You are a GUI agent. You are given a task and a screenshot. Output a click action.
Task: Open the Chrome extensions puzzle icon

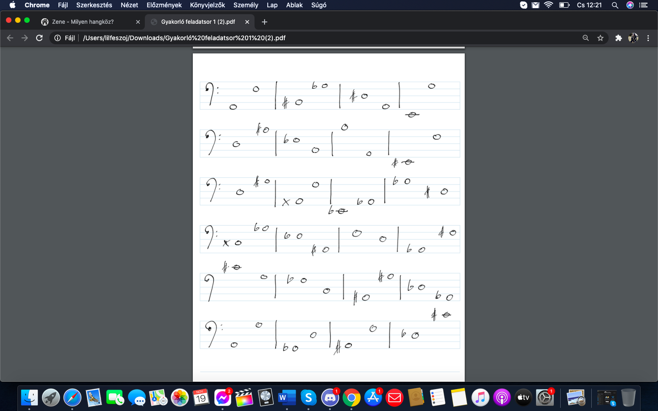[x=618, y=38]
